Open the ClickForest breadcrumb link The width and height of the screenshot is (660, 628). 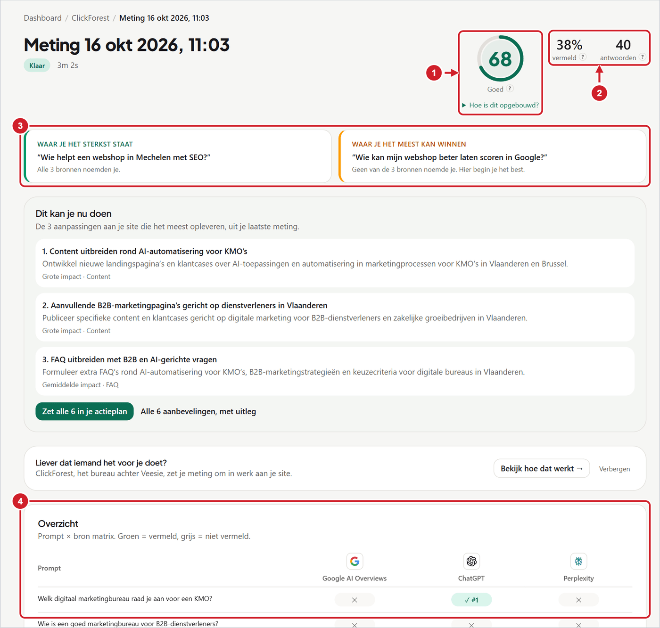tap(90, 18)
